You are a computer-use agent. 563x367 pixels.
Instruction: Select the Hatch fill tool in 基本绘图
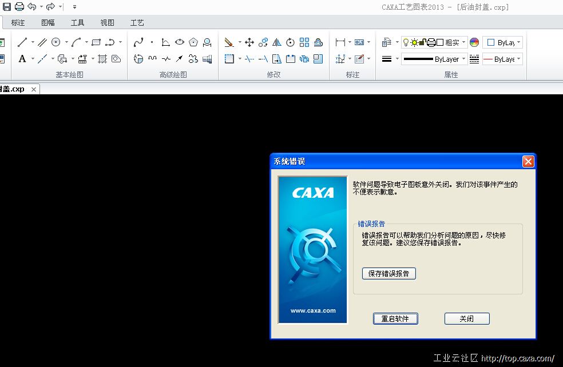102,59
